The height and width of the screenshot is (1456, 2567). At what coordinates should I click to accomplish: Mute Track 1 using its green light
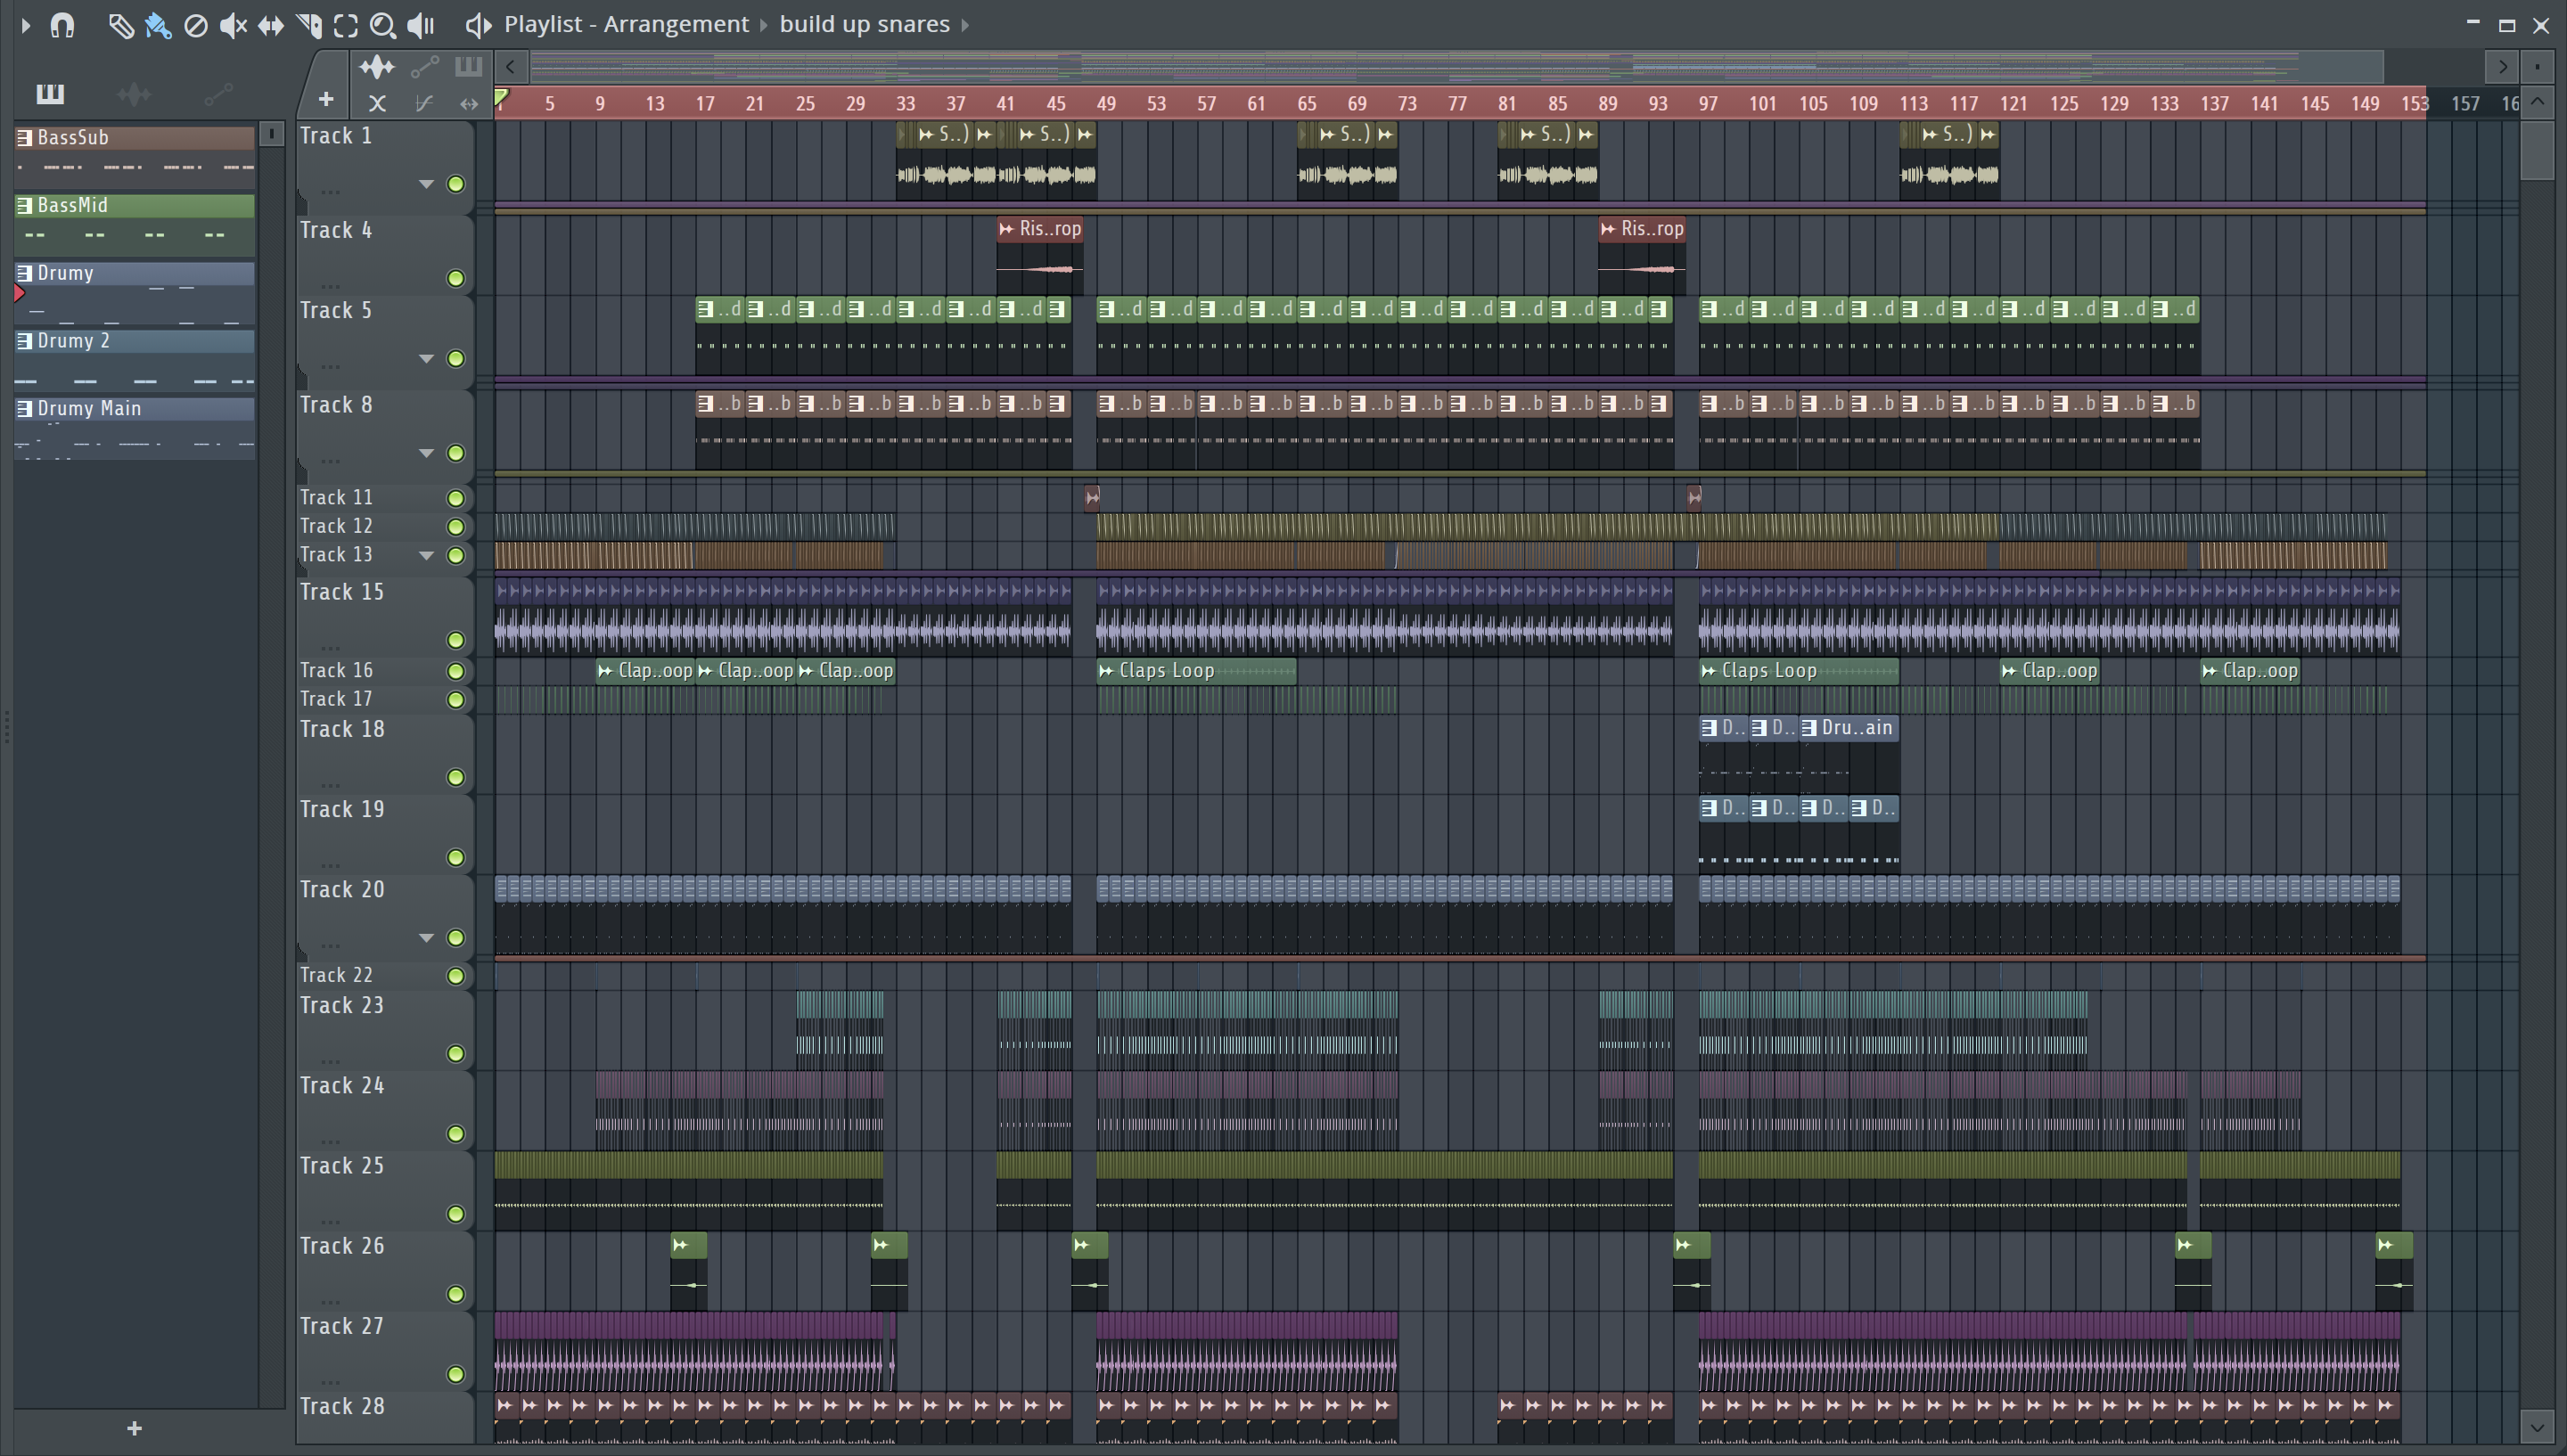[x=455, y=184]
